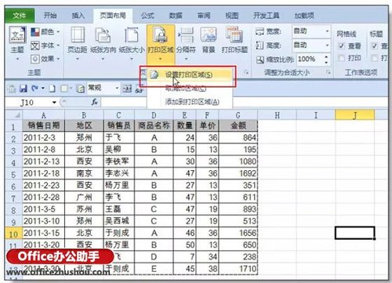The height and width of the screenshot is (283, 392).
Task: Click the Select All corner of the grid
Action: 13,114
